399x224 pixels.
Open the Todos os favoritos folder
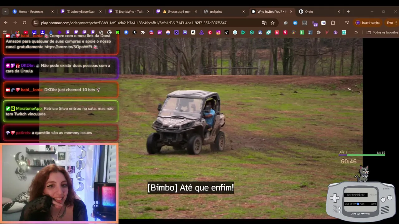[382, 32]
